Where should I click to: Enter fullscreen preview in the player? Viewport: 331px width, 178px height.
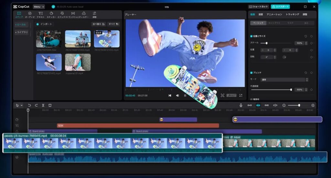241,95
